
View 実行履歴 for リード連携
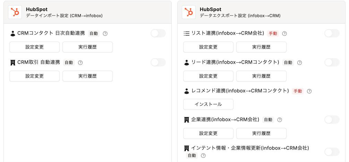[261, 76]
